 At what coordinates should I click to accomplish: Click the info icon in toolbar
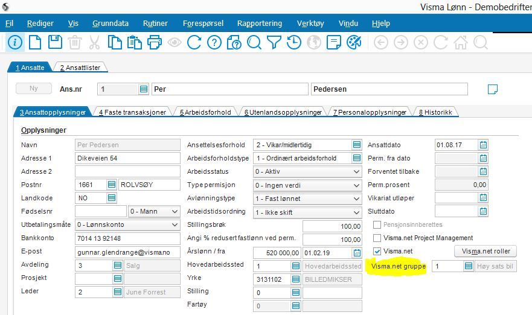point(14,43)
